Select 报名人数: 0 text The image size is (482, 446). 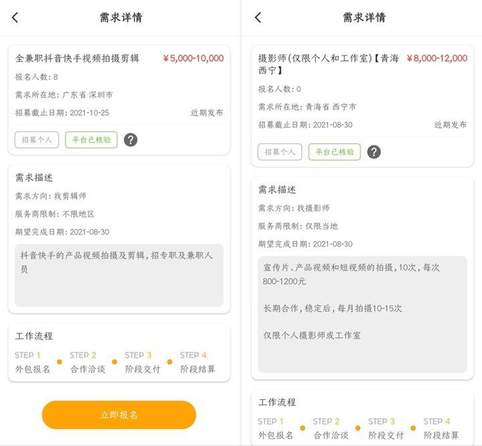279,89
